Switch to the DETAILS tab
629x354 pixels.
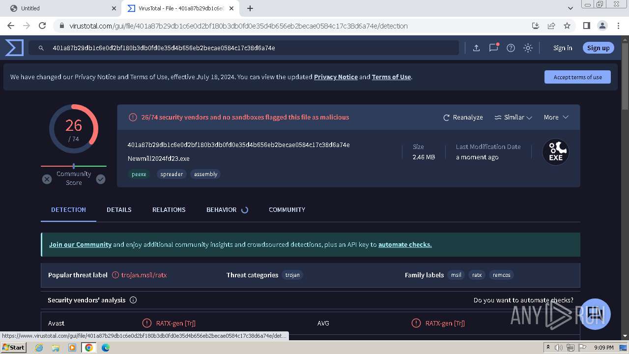119,209
